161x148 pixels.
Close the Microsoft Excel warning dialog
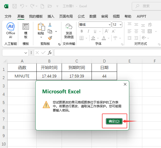[125, 84]
